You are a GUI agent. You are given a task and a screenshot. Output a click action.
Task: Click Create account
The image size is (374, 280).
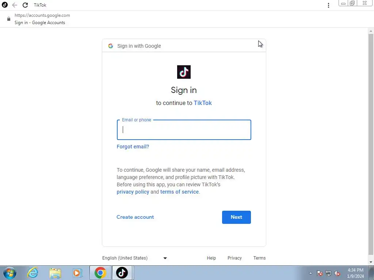135,217
